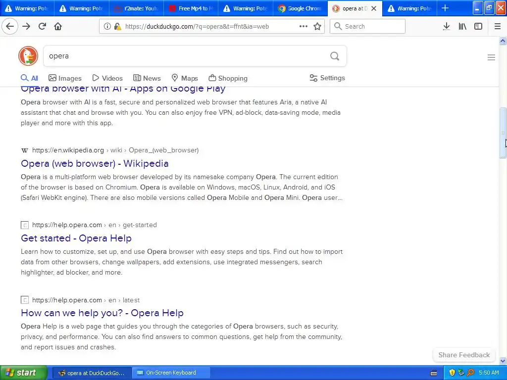The height and width of the screenshot is (380, 507).
Task: Open How can we help you? - Opera Help
Action: (x=102, y=313)
